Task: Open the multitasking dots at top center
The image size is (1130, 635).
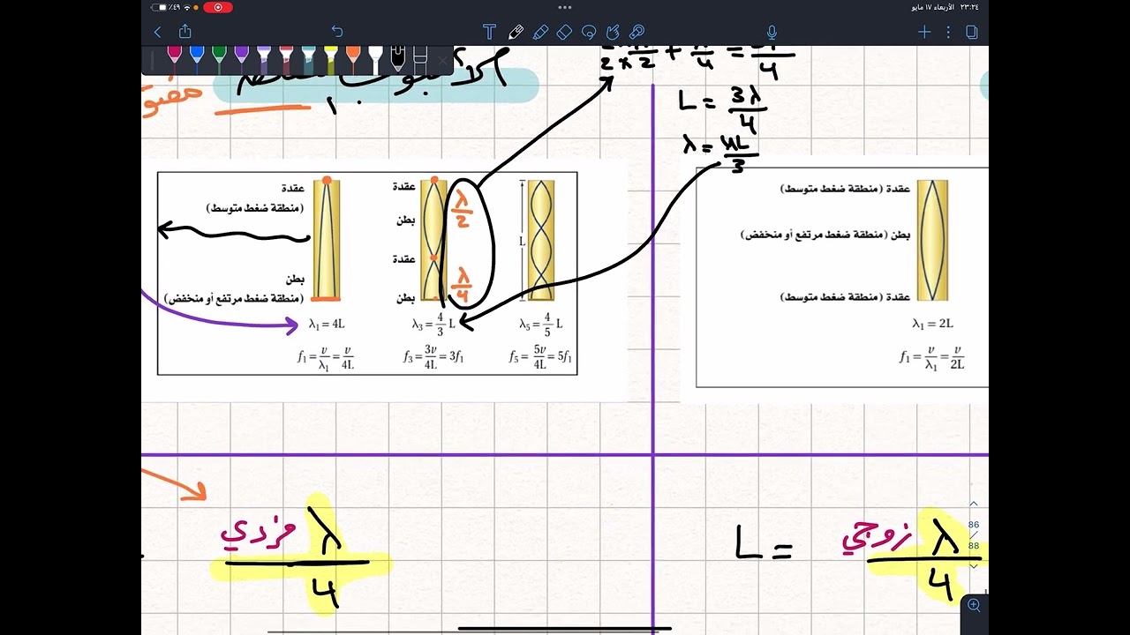Action: pyautogui.click(x=565, y=7)
